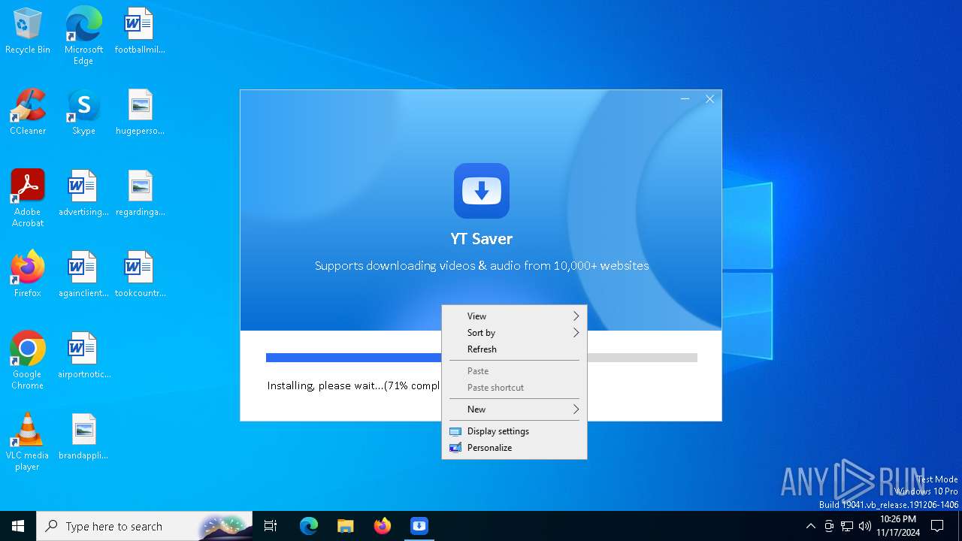Select the brandappli... image file
The image size is (962, 541).
83,437
